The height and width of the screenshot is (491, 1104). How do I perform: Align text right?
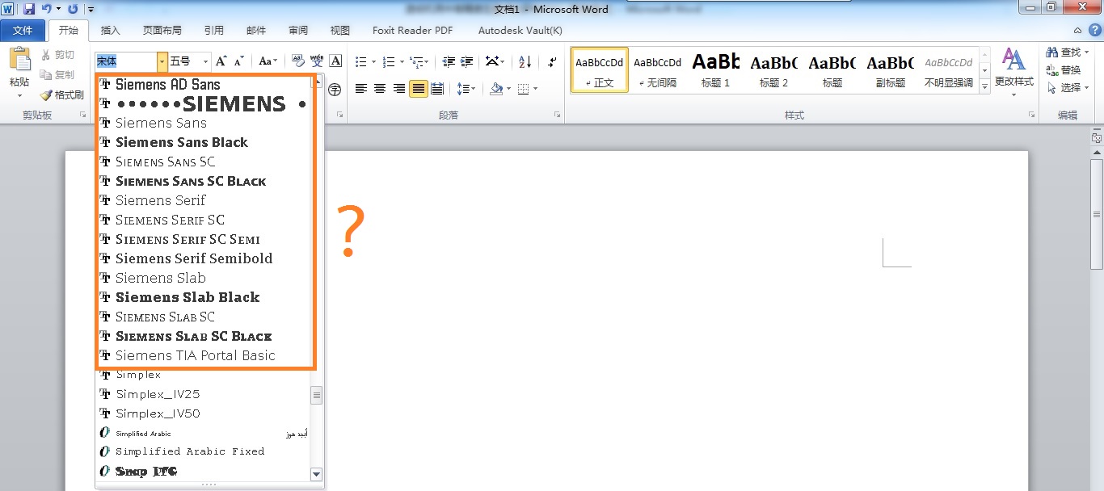398,89
